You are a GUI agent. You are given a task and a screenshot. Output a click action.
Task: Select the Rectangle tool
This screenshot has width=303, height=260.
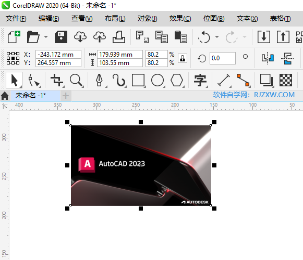click(x=138, y=80)
